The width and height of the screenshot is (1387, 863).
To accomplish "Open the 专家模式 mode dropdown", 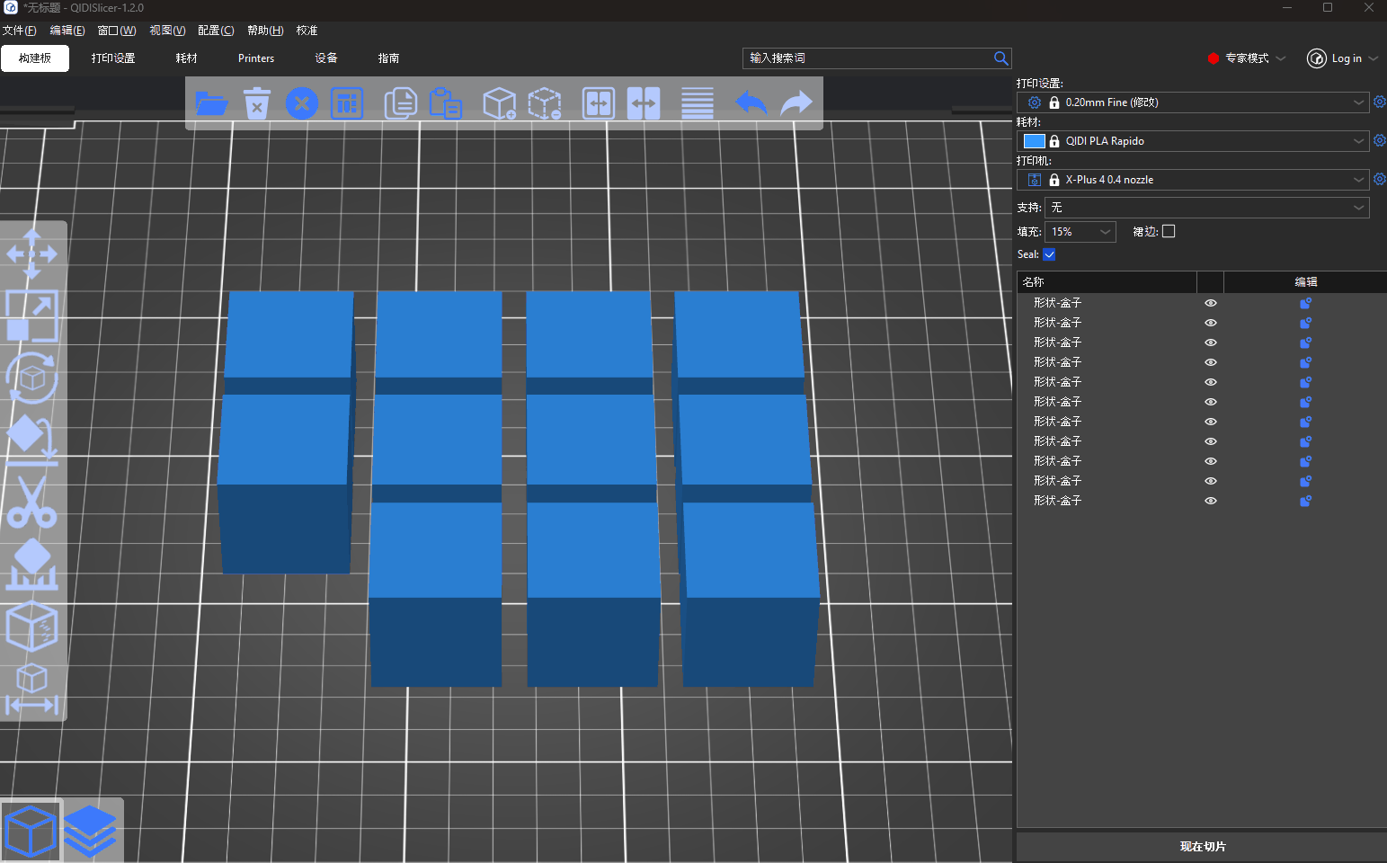I will tap(1247, 58).
